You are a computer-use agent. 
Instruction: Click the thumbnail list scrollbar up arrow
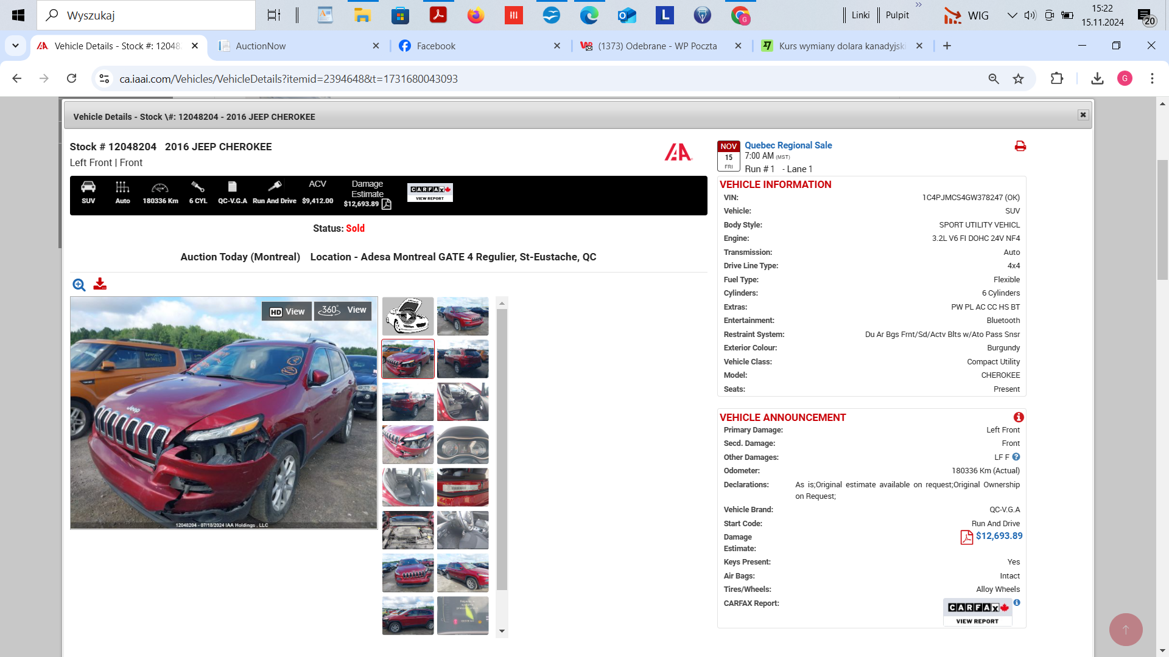click(502, 303)
